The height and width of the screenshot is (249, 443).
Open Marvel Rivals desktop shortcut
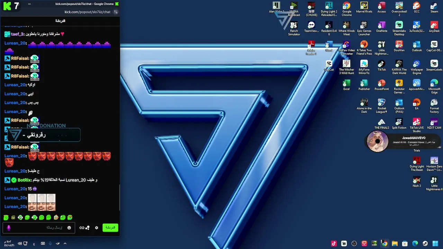[364, 8]
